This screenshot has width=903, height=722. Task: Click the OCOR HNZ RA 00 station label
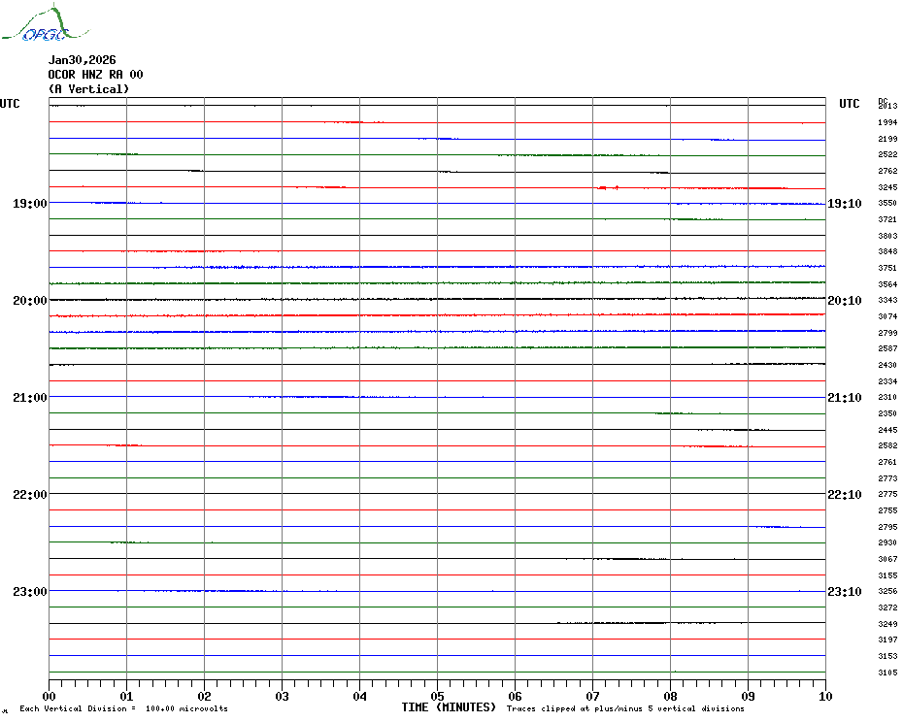(x=95, y=75)
